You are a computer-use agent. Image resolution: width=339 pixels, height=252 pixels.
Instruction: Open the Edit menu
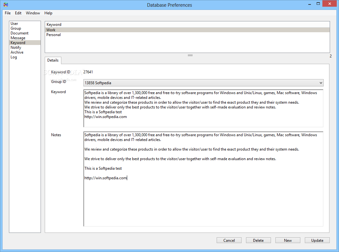(x=18, y=13)
